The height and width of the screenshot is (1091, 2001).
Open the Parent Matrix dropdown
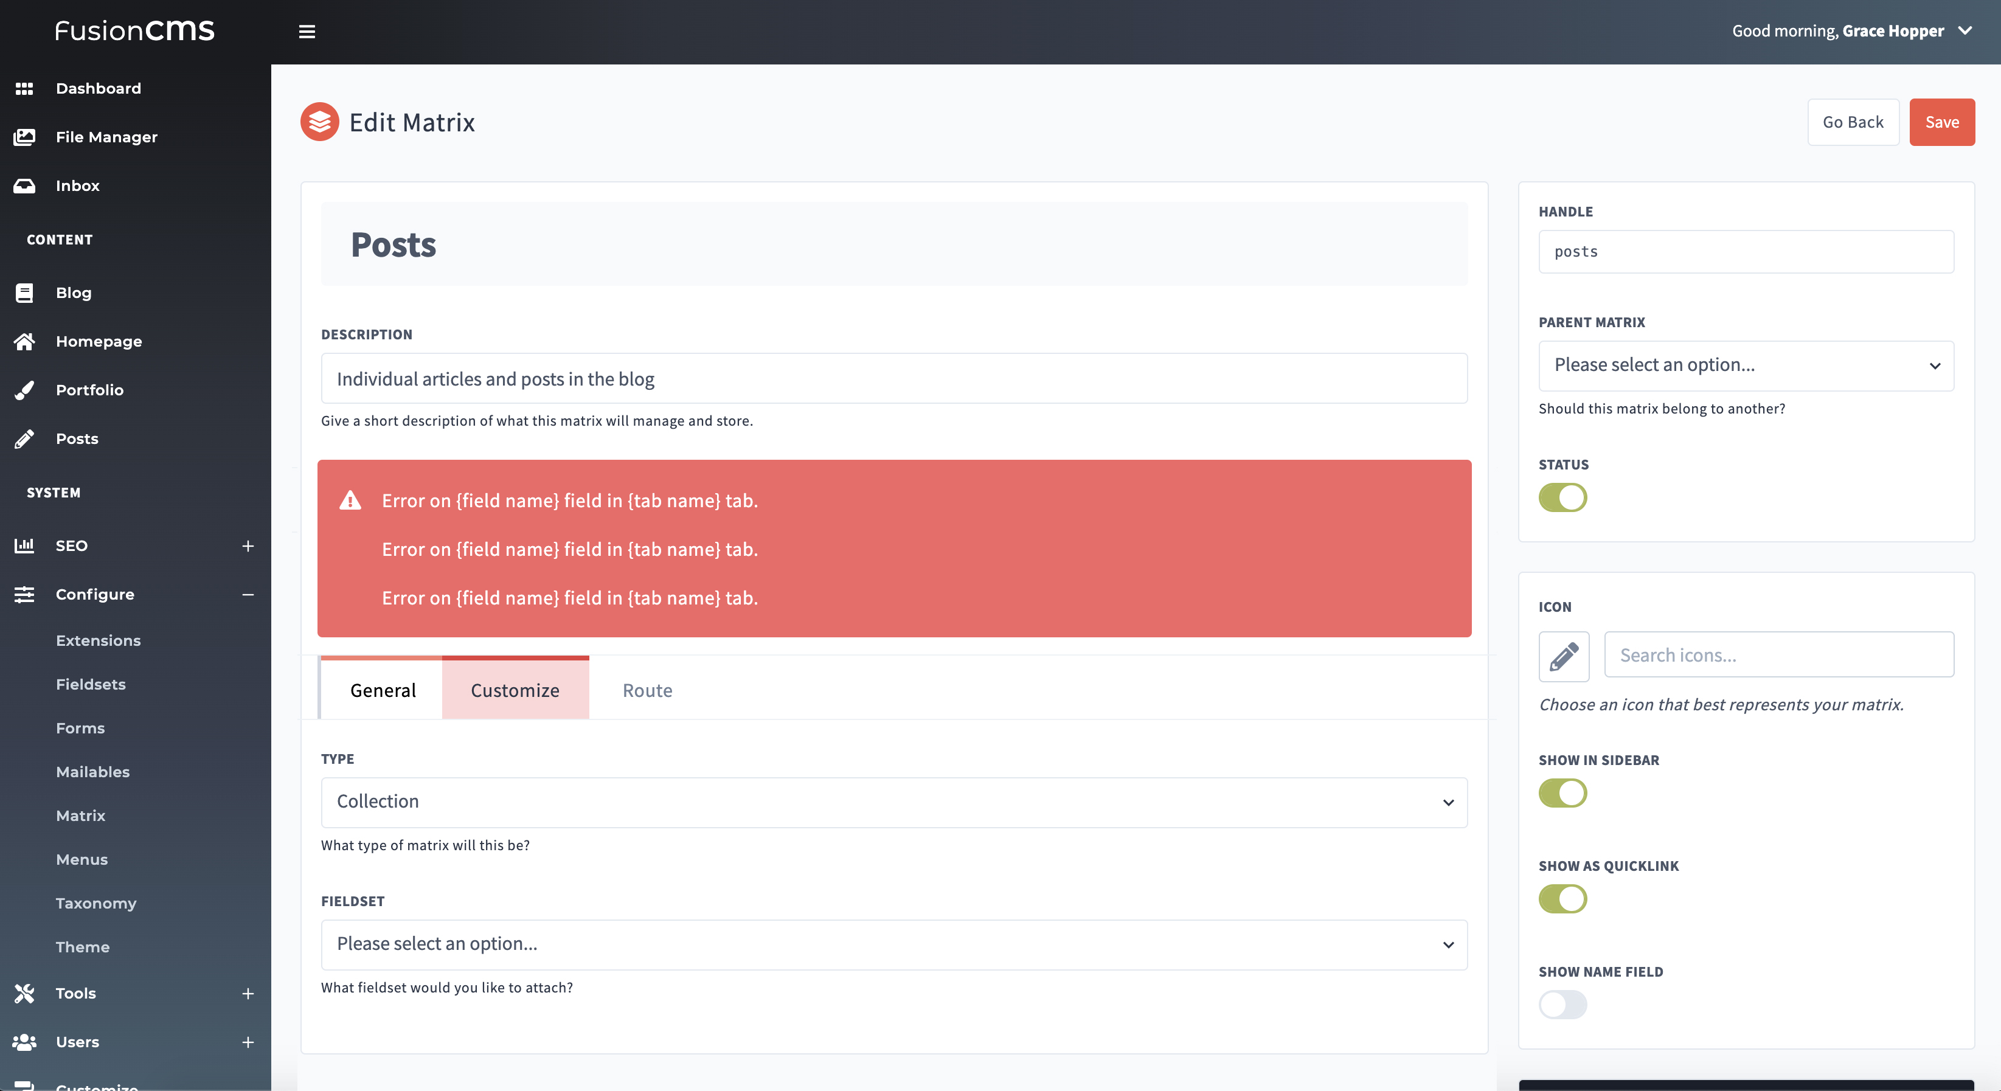pos(1746,365)
